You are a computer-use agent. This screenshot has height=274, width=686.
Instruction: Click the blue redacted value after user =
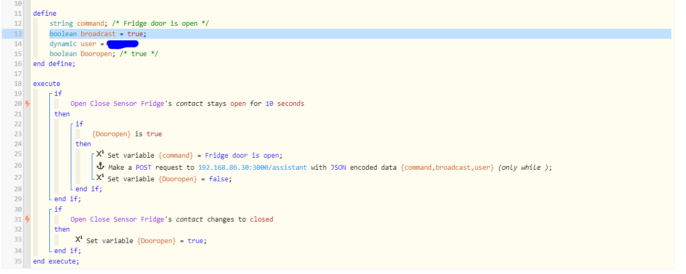pyautogui.click(x=122, y=44)
